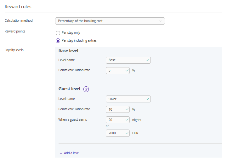Delete the Guest level with trash icon
Image resolution: width=227 pixels, height=162 pixels.
pos(86,89)
